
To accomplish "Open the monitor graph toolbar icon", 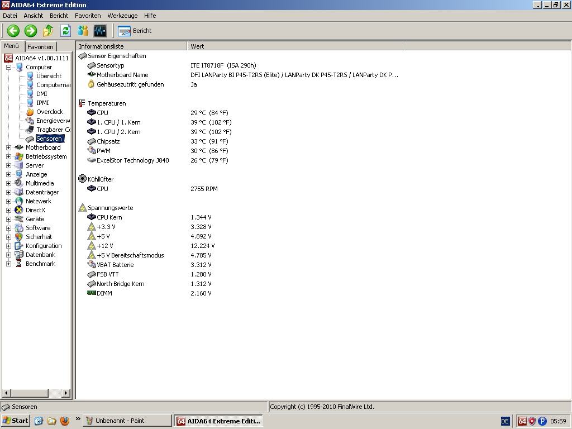I will click(100, 31).
